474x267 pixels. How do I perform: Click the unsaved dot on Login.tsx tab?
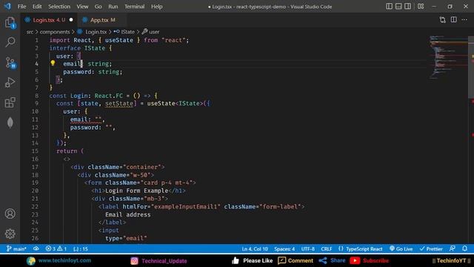71,20
